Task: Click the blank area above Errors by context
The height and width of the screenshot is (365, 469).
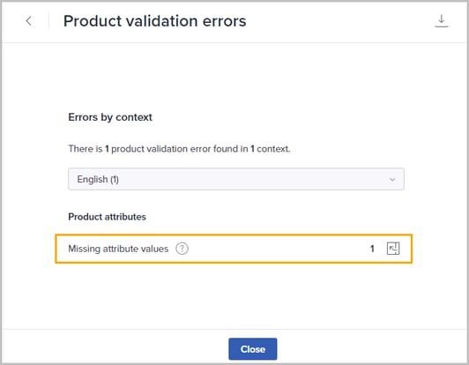Action: tap(234, 77)
